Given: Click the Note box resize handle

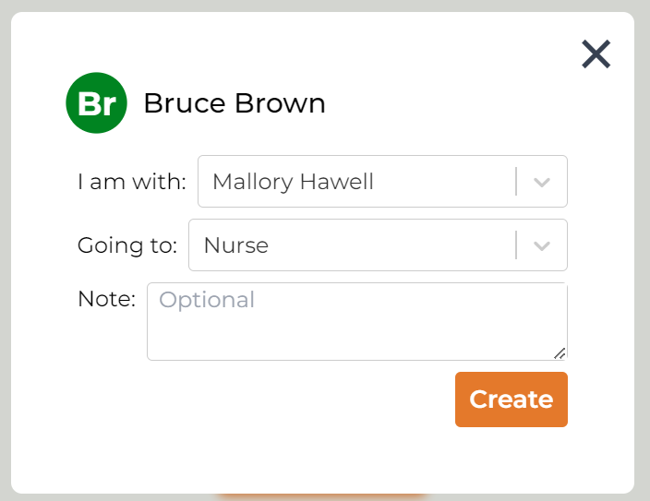Looking at the screenshot, I should pos(560,353).
